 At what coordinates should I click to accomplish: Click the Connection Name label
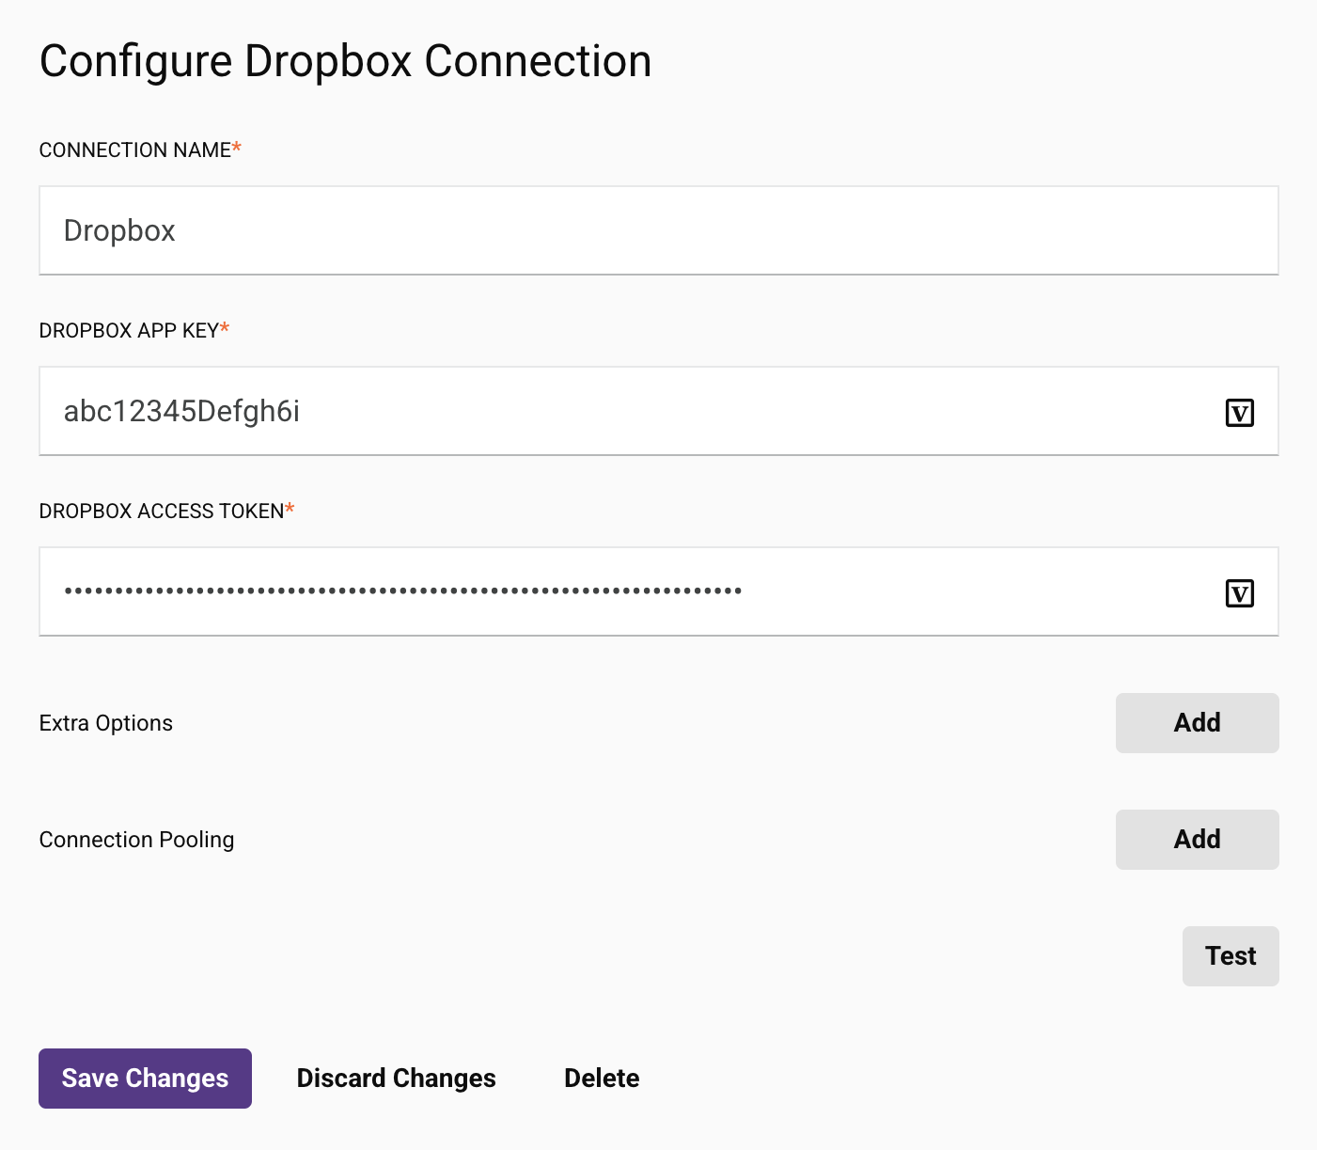click(134, 150)
